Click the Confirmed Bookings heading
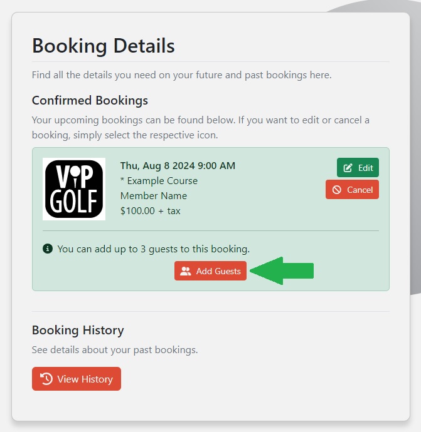The width and height of the screenshot is (421, 432). pyautogui.click(x=90, y=100)
